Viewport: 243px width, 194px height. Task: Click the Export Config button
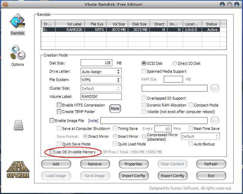tap(172, 176)
